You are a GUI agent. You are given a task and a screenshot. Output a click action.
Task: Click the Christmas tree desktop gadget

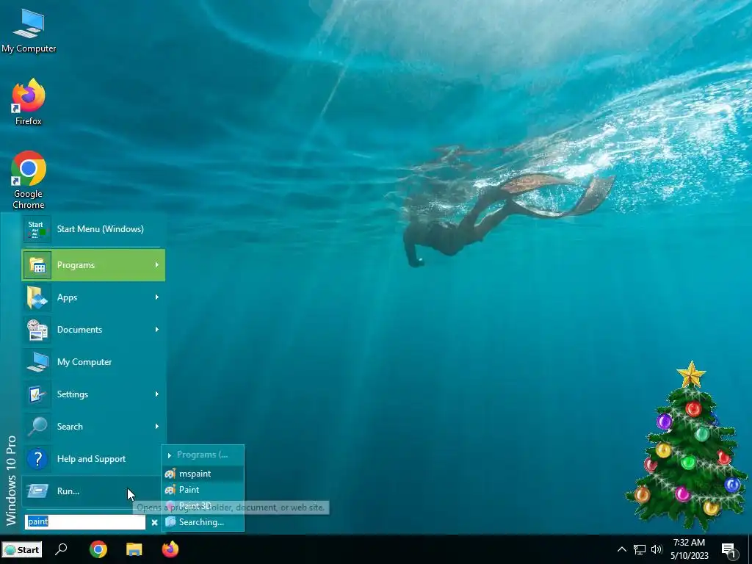(x=687, y=446)
